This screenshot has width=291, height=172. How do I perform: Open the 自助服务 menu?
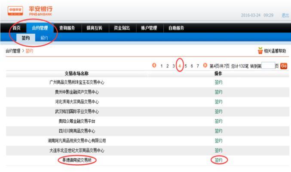pyautogui.click(x=176, y=28)
